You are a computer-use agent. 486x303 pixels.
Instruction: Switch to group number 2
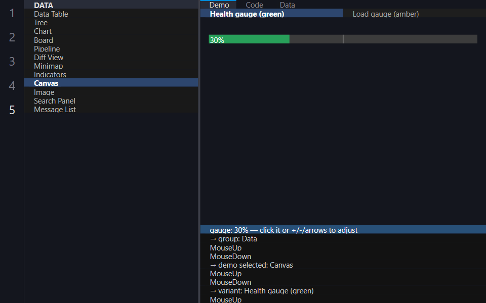[12, 37]
